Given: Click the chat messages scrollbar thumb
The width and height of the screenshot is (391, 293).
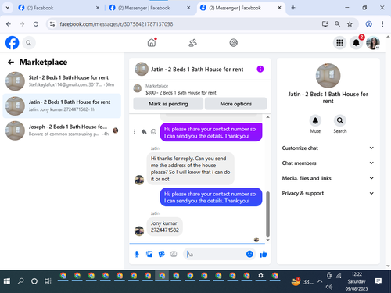Looking at the screenshot, I should click(267, 213).
